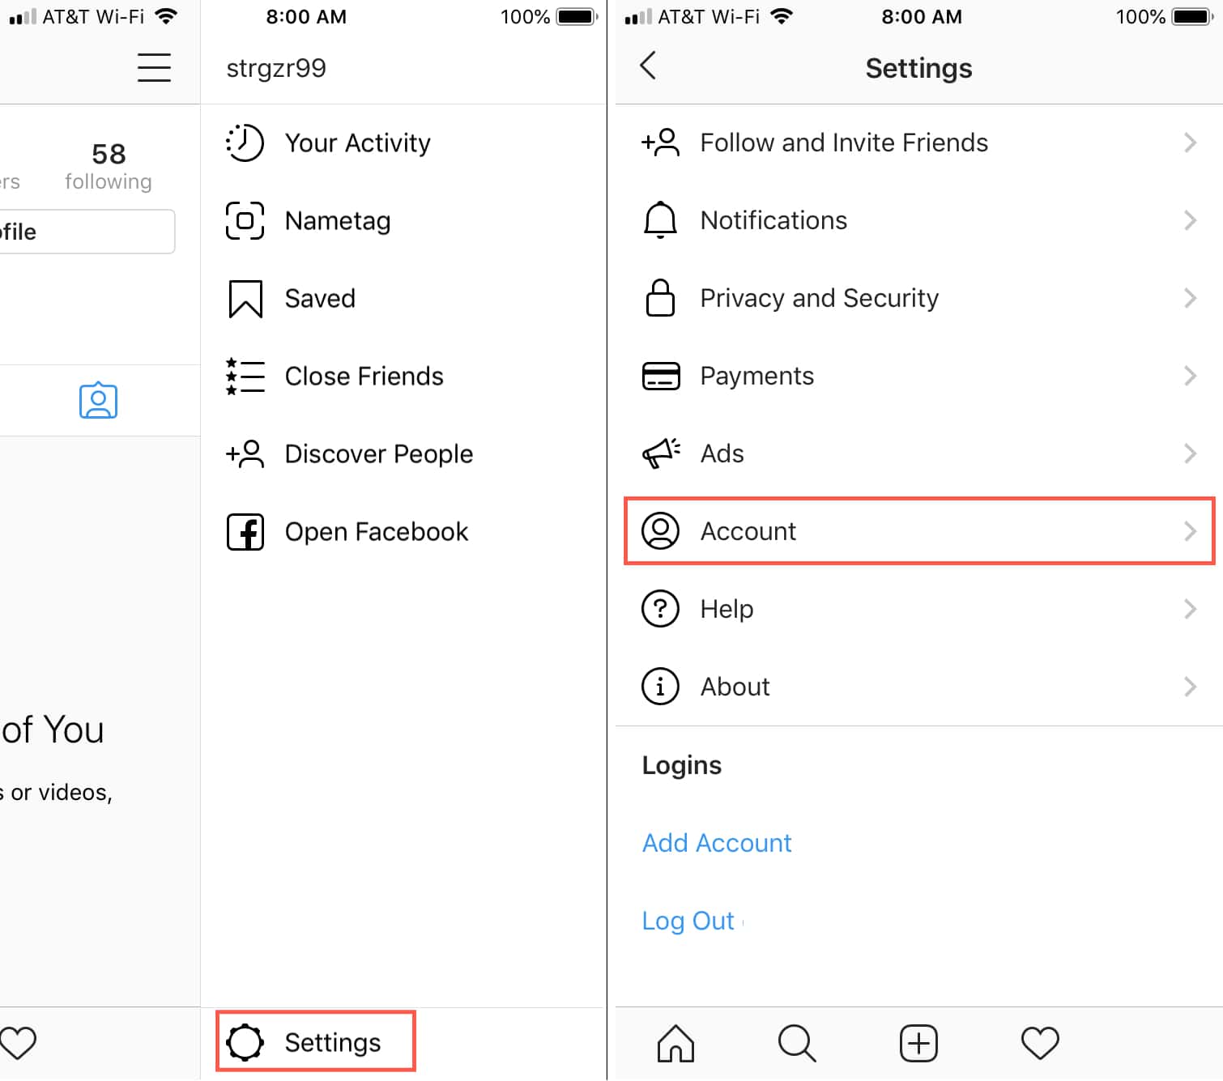
Task: Tap Add Account link
Action: click(x=717, y=843)
